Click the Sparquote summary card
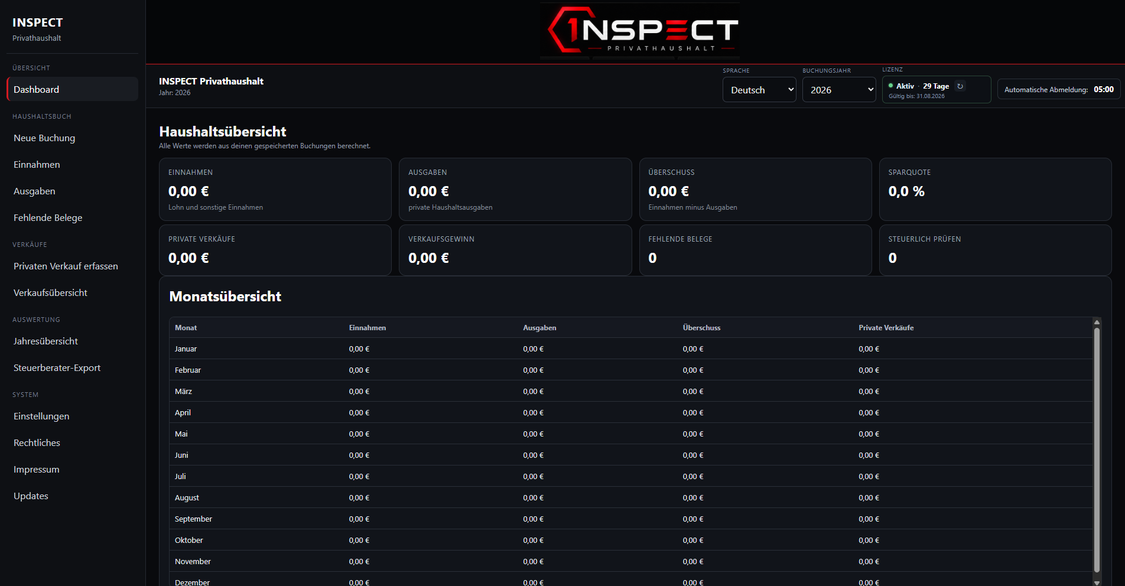The height and width of the screenshot is (586, 1125). (995, 189)
